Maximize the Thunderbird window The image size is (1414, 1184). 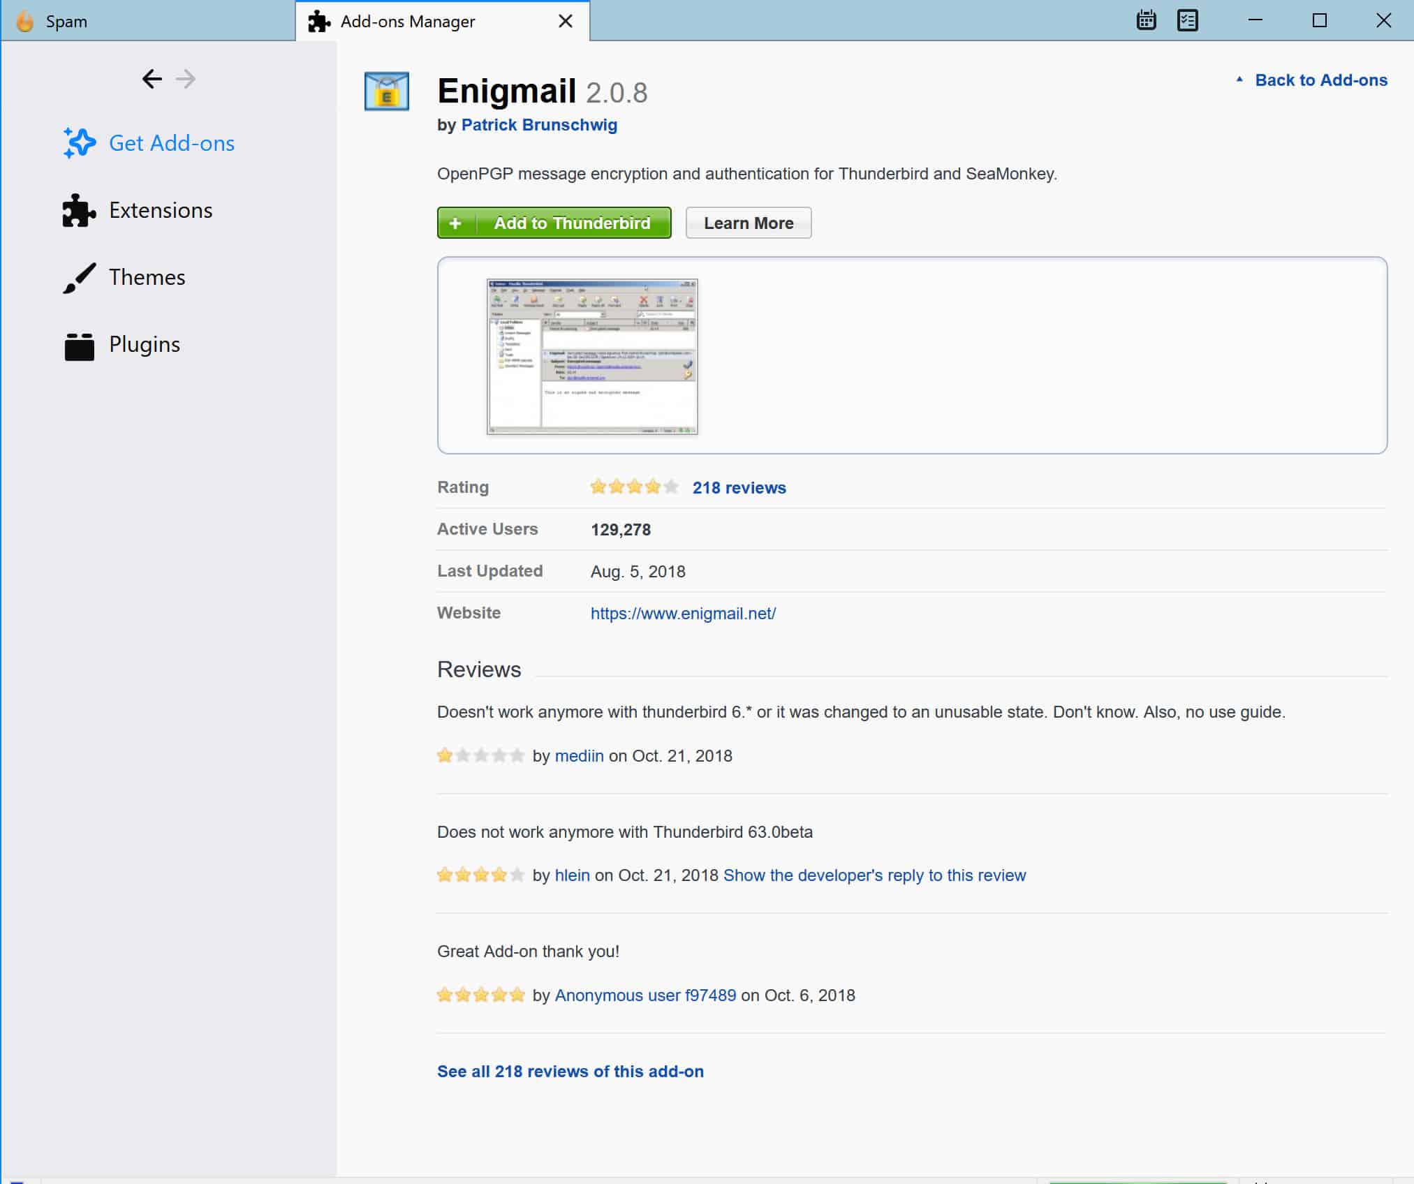coord(1319,20)
